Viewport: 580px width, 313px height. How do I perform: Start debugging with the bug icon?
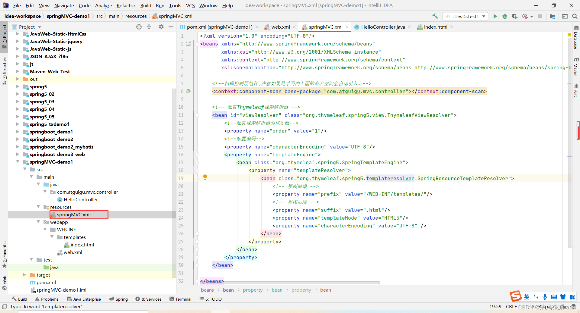(x=505, y=16)
